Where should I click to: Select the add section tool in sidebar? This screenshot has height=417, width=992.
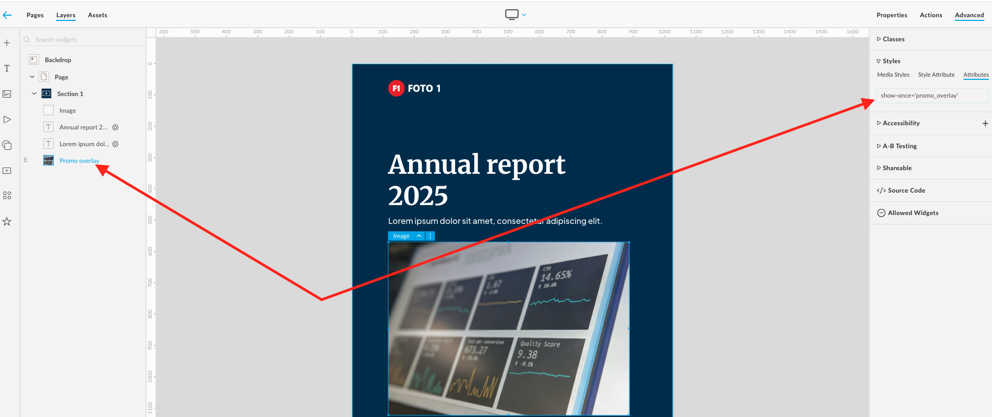pyautogui.click(x=7, y=171)
